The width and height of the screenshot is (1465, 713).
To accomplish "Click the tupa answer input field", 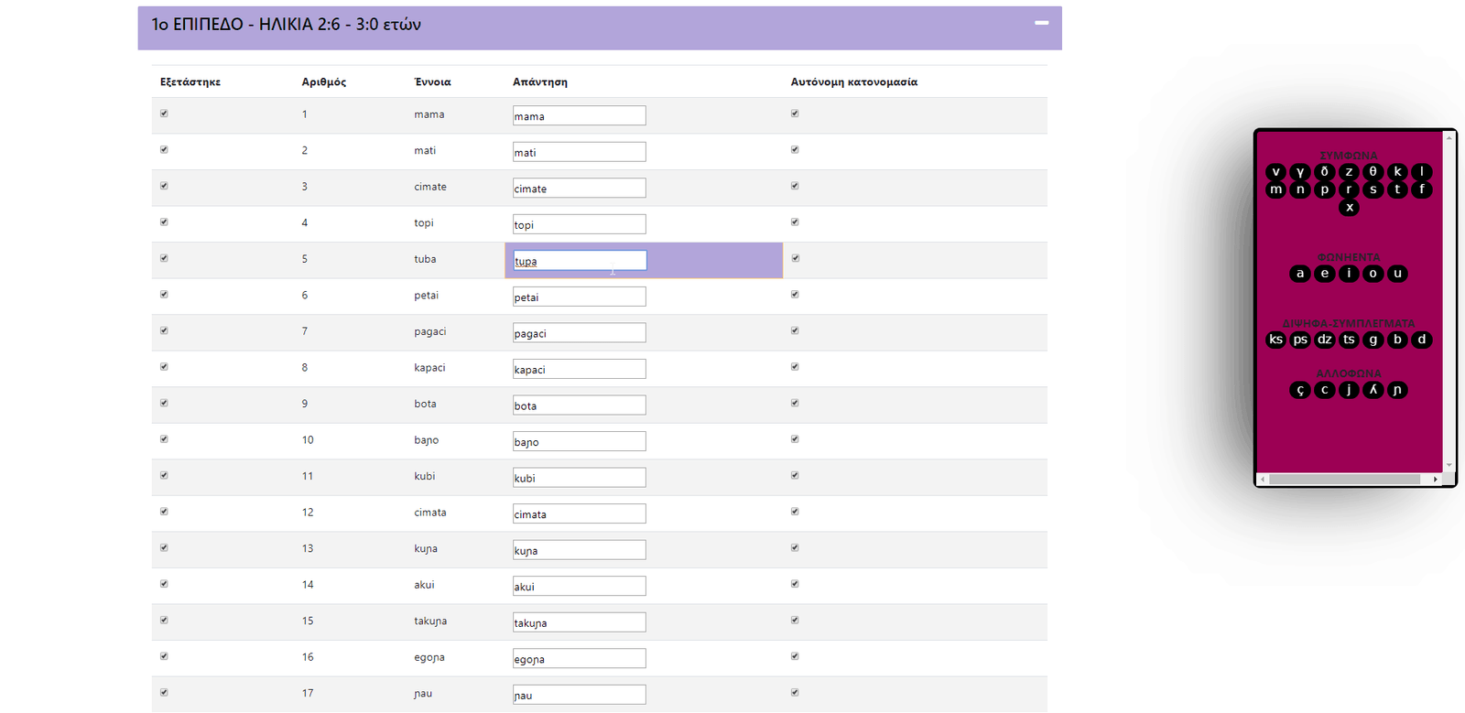I will (580, 261).
